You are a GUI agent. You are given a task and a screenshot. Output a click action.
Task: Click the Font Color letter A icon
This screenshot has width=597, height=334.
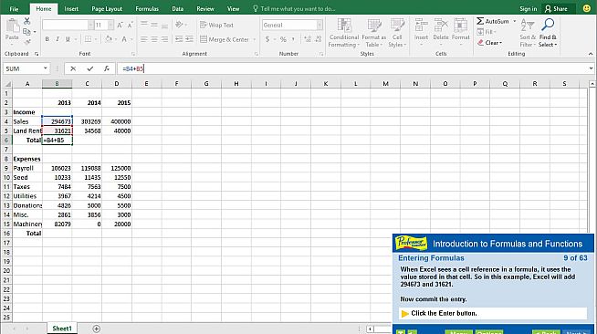(124, 39)
